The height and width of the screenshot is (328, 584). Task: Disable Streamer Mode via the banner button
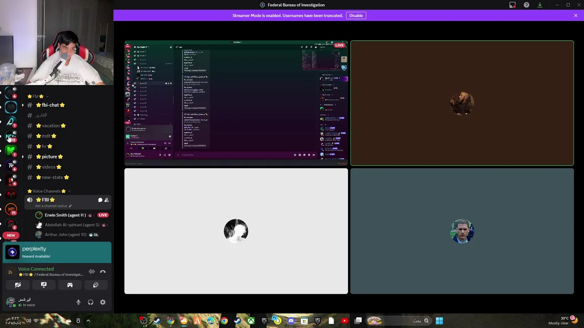point(356,15)
